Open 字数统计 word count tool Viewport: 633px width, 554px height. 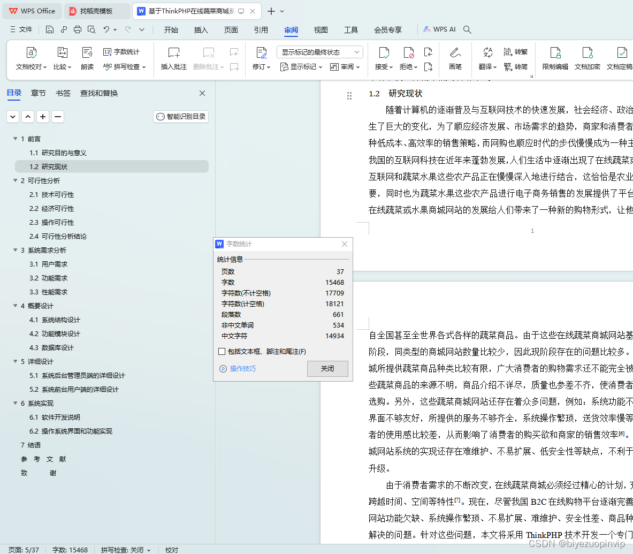pos(121,52)
